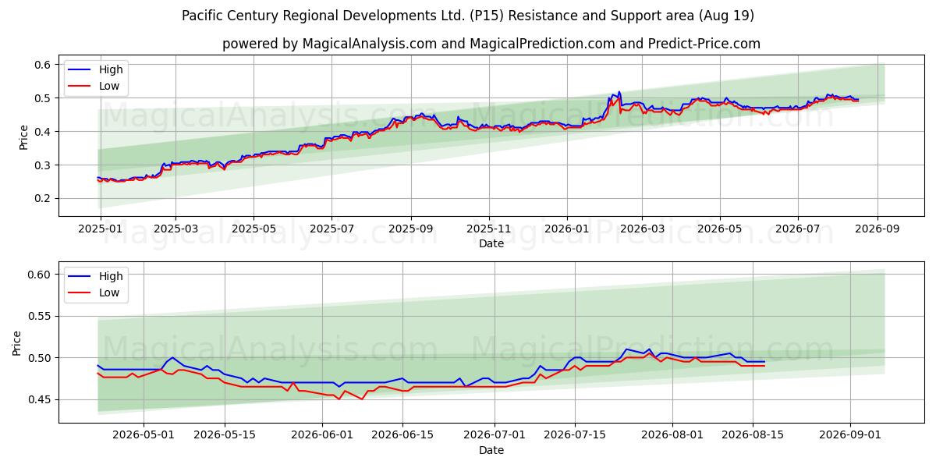Click the '2025-01' tick label
The width and height of the screenshot is (936, 468).
[x=101, y=229]
